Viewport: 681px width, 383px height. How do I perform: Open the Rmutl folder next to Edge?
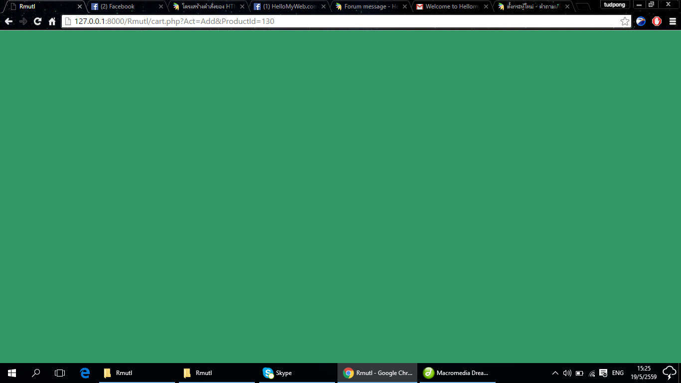[x=137, y=373]
